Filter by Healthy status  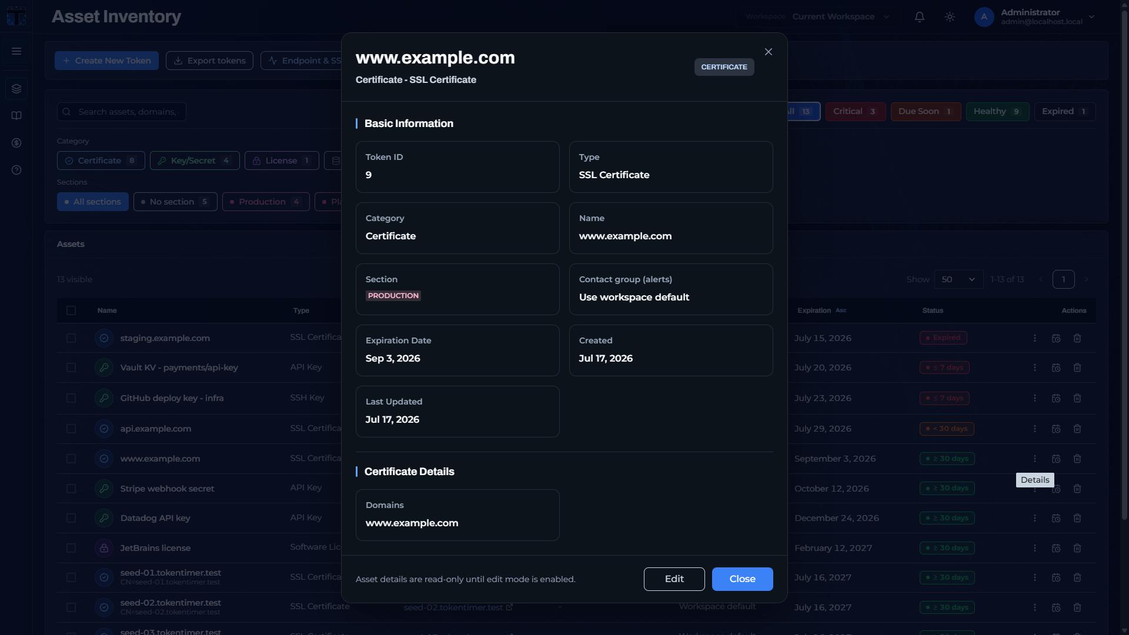(x=997, y=112)
